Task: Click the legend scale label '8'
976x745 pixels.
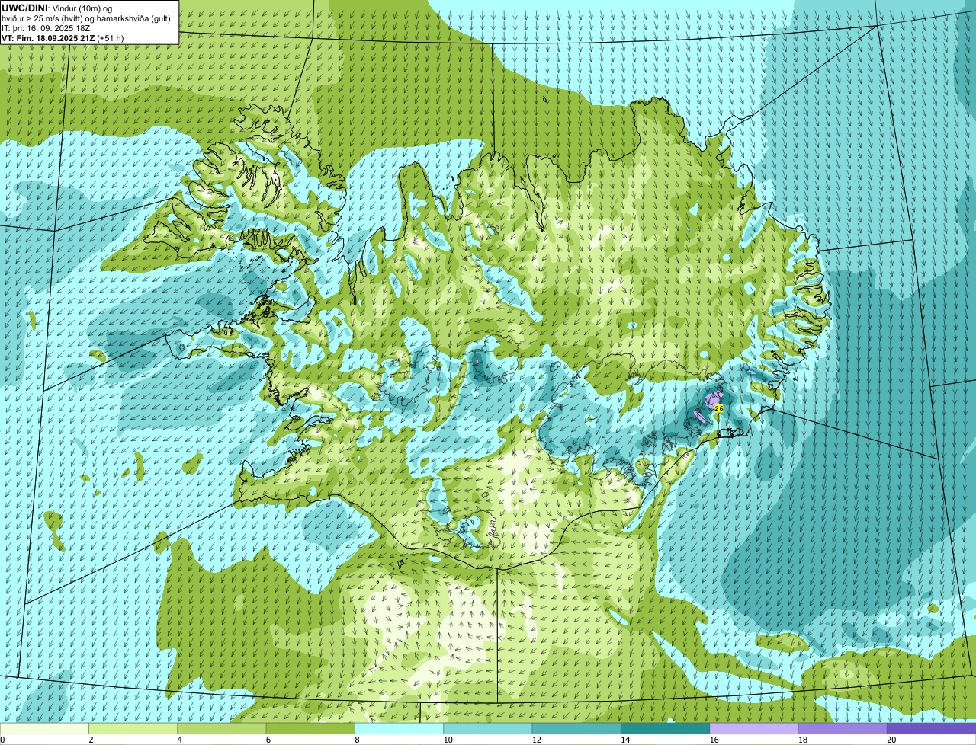Action: [x=357, y=740]
